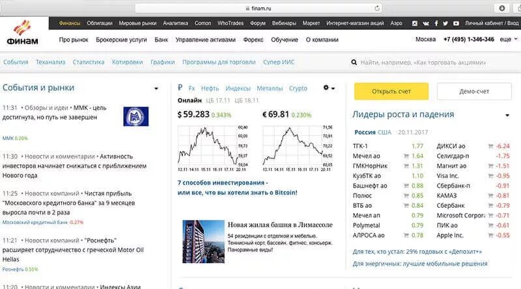Open the Супер ИИС link
The width and height of the screenshot is (521, 289).
click(x=279, y=62)
